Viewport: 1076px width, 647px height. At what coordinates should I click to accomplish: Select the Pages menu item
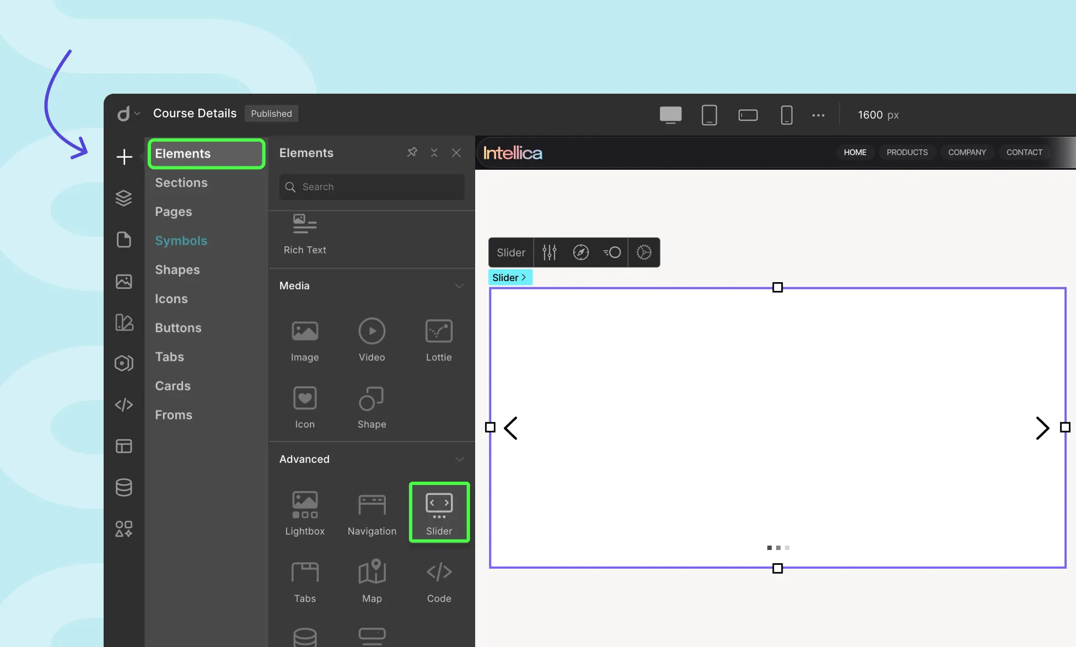pyautogui.click(x=174, y=212)
